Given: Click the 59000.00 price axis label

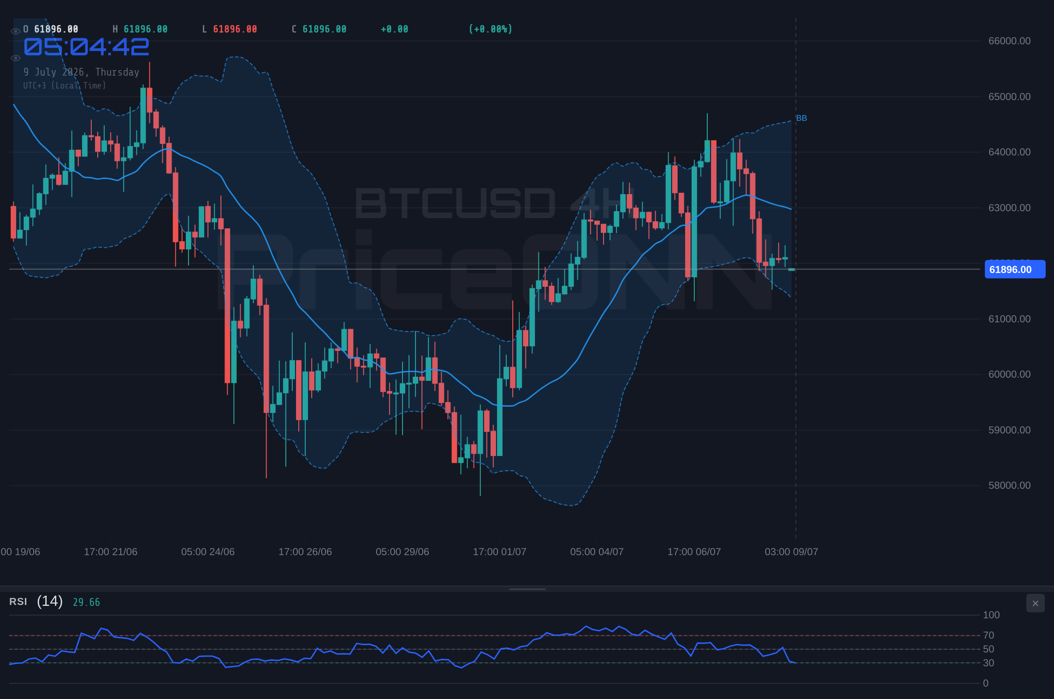Looking at the screenshot, I should pos(1009,430).
